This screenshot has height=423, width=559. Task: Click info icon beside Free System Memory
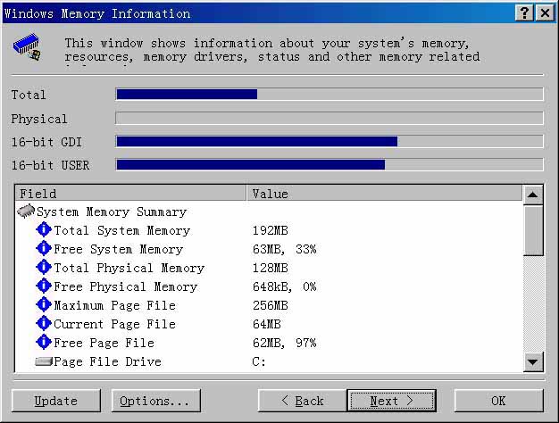[x=44, y=249]
